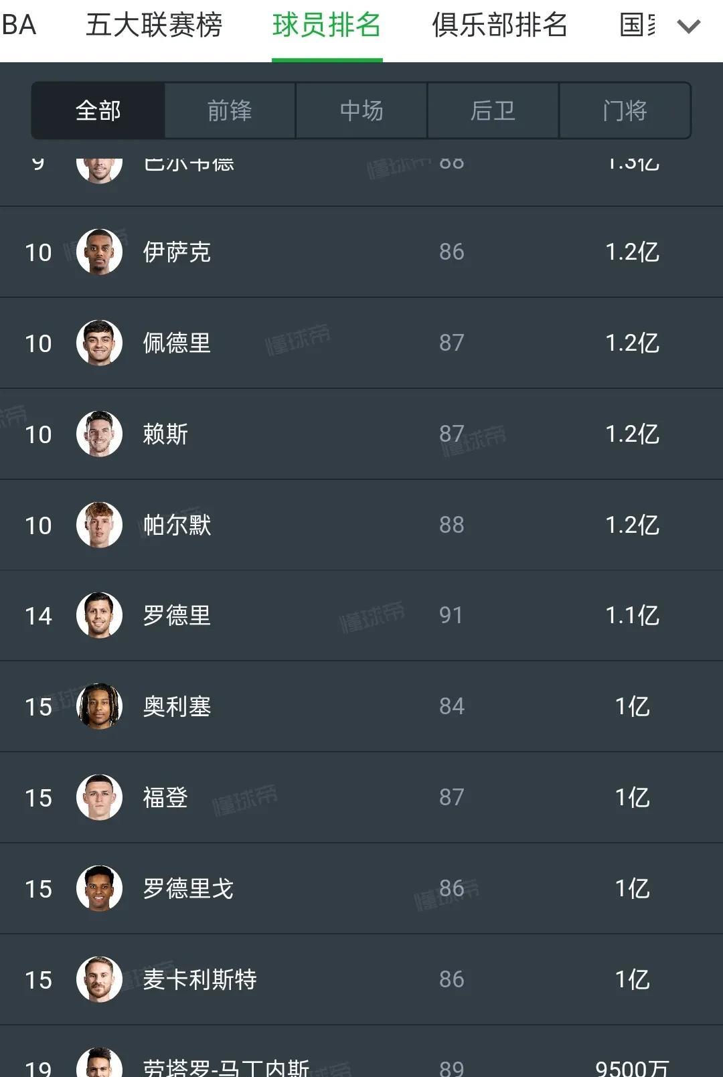Open 伊萨克 player avatar
The image size is (723, 1077).
(x=99, y=252)
